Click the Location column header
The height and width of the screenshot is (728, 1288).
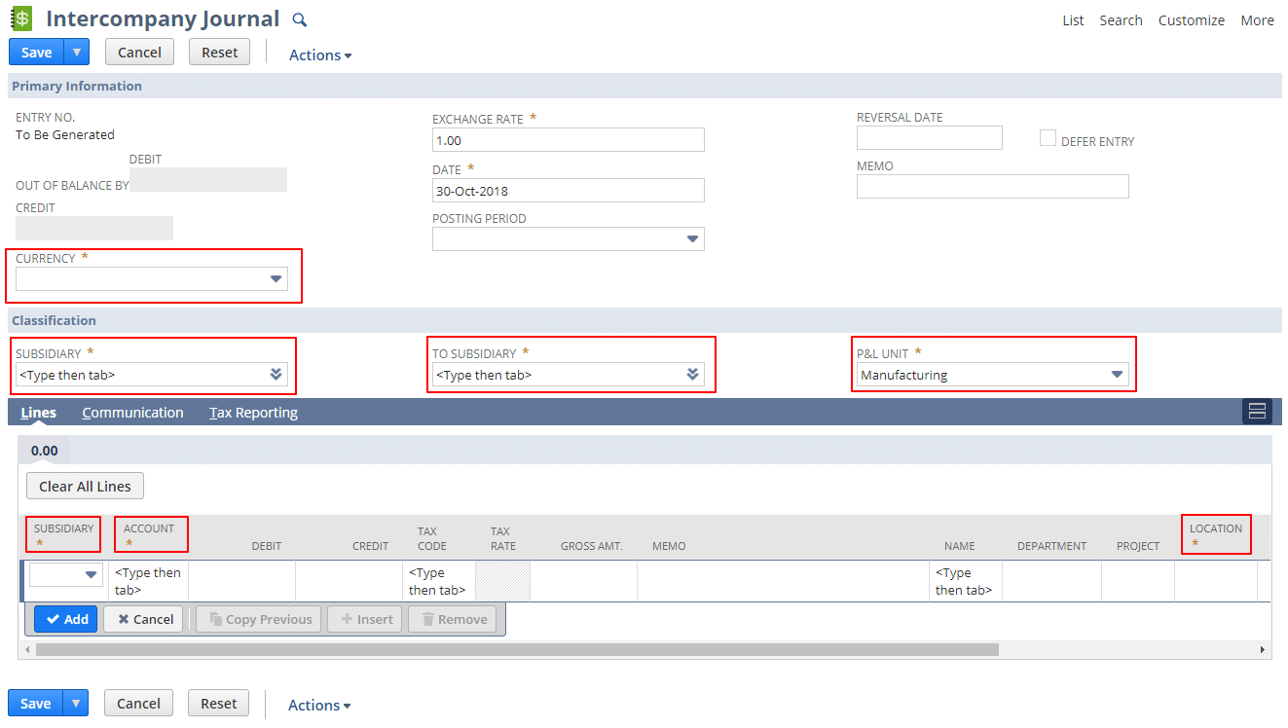pyautogui.click(x=1216, y=528)
